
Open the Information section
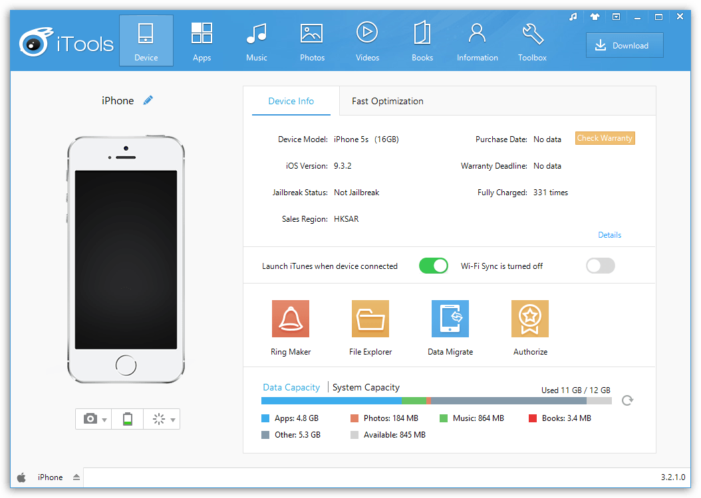pos(477,41)
